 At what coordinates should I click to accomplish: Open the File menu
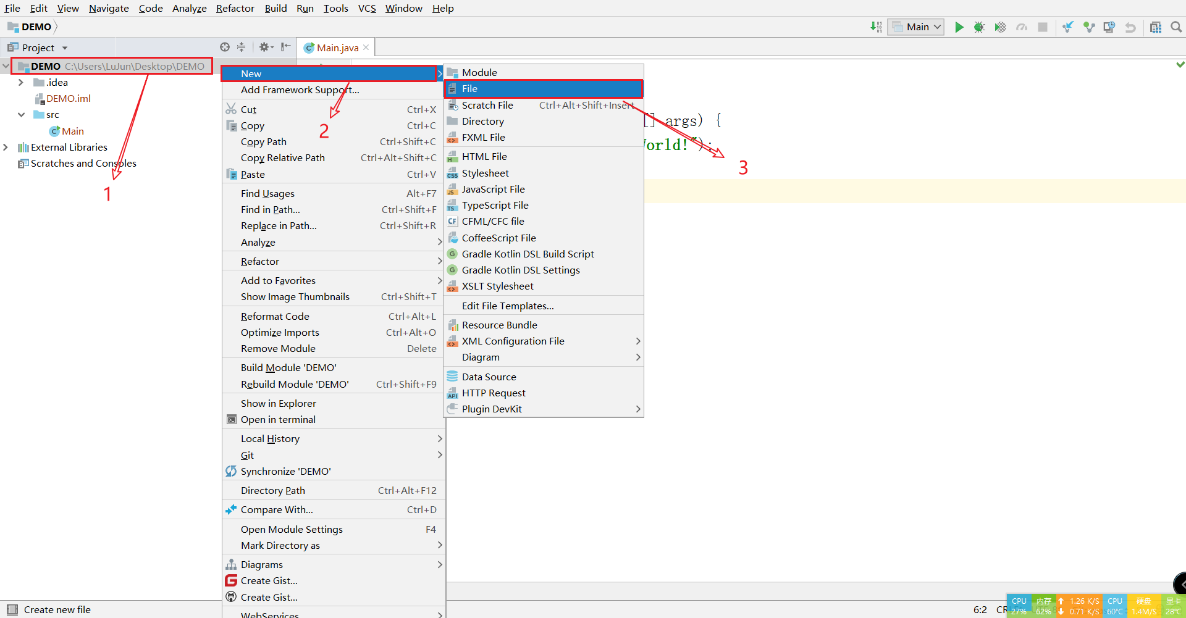[12, 8]
